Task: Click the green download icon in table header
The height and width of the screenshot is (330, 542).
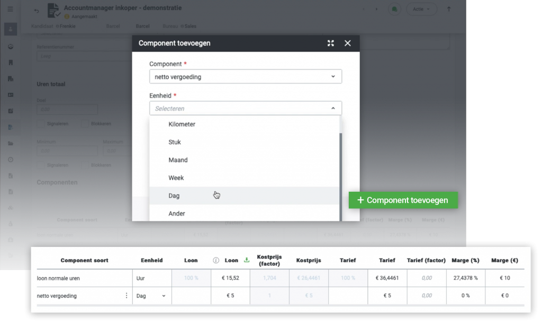Action: (x=247, y=260)
